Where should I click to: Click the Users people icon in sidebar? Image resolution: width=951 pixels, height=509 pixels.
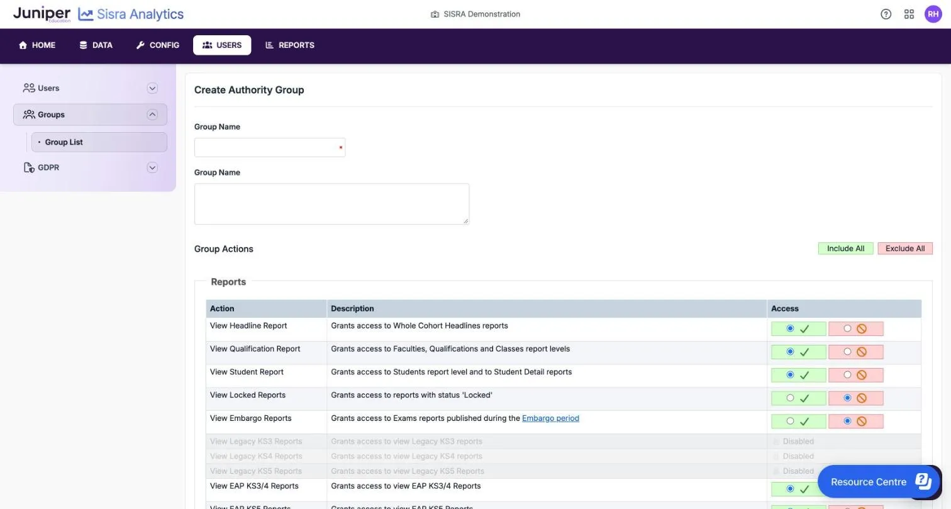coord(29,88)
